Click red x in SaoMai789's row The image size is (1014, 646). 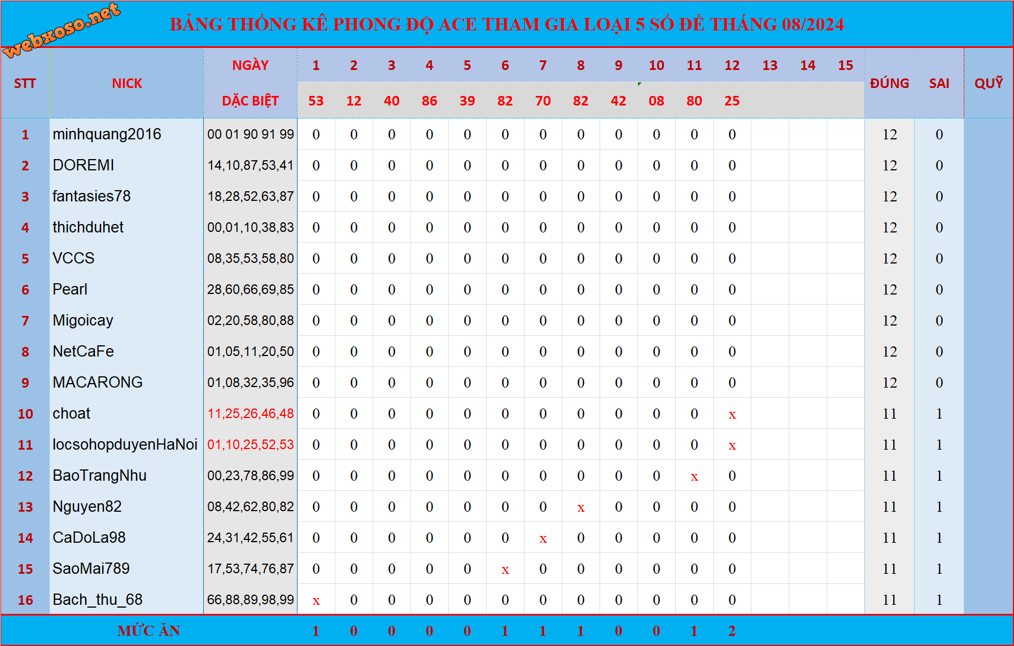505,570
